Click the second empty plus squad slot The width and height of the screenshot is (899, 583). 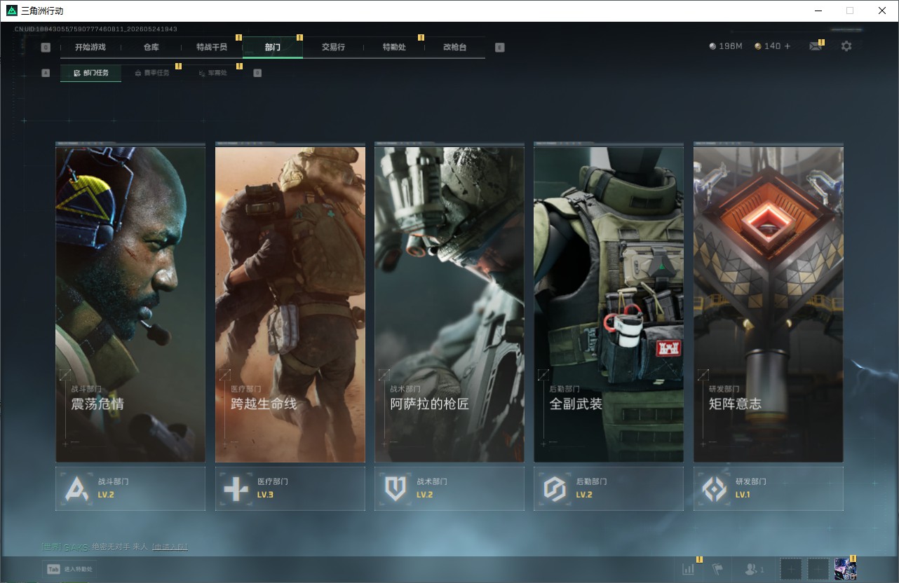tap(818, 570)
